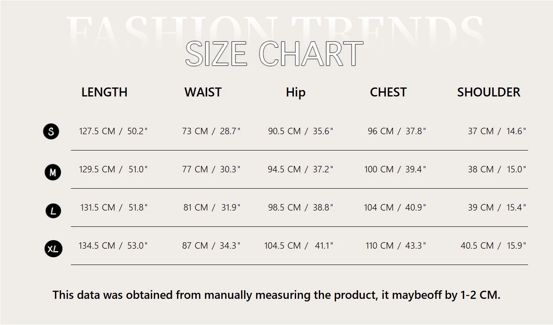Click the LENGTH column header
Image resolution: width=553 pixels, height=325 pixels.
click(104, 92)
